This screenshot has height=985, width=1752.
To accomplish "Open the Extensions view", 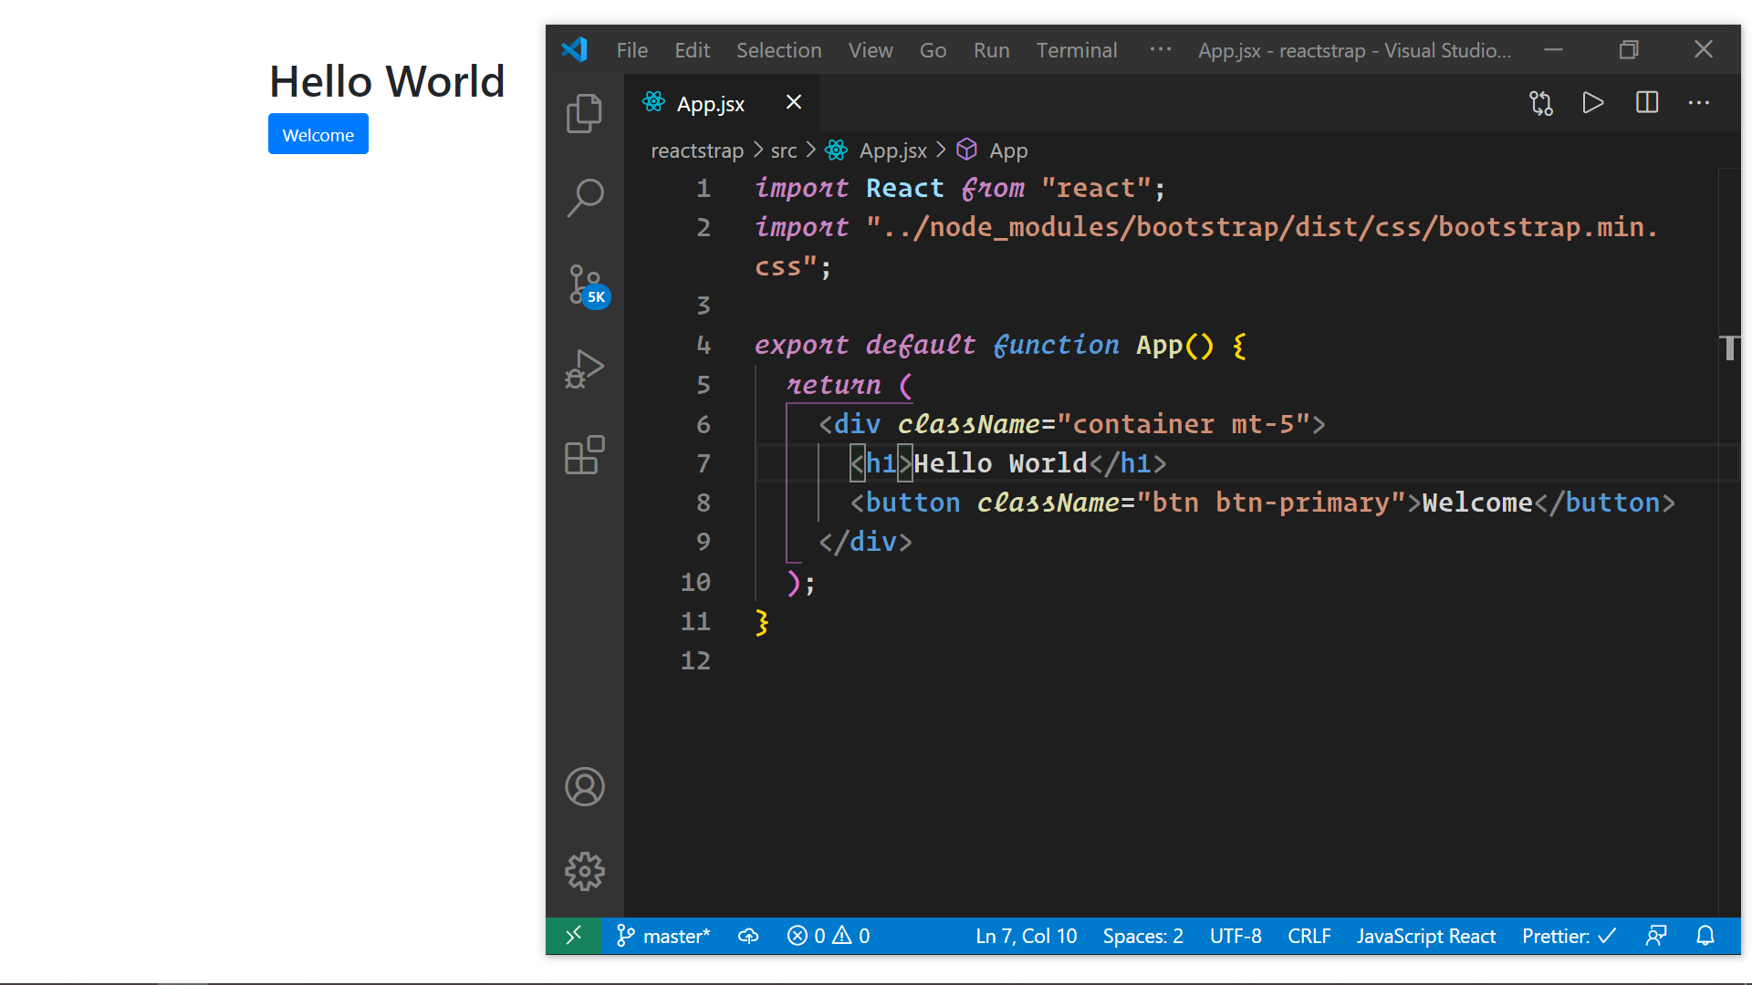I will point(584,455).
